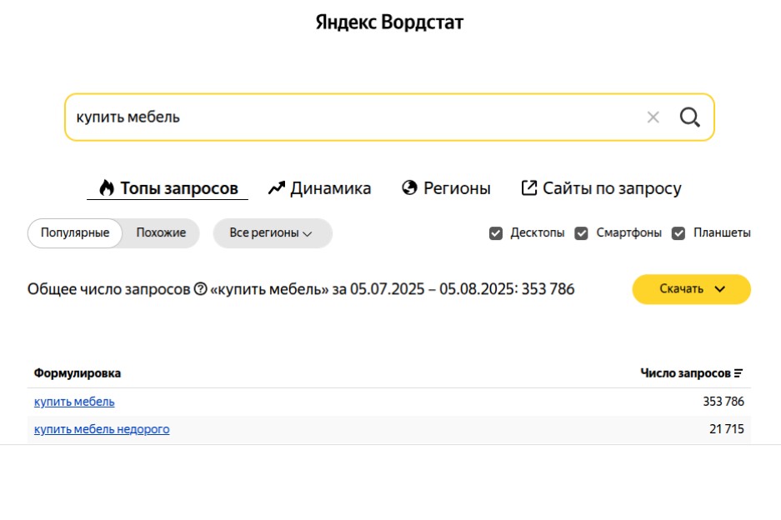Open the Сайты по запросу tab
781x520 pixels.
click(601, 188)
